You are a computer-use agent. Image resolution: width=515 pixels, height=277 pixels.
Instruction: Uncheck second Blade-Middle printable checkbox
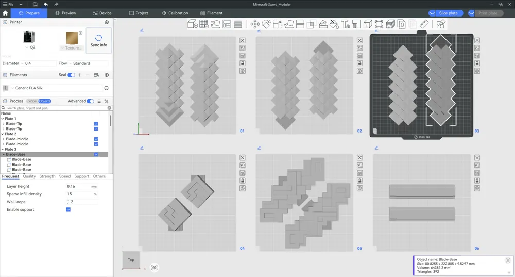tap(96, 144)
